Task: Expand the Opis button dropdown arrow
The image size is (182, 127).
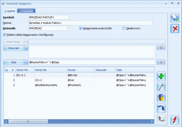Action: [26, 62]
